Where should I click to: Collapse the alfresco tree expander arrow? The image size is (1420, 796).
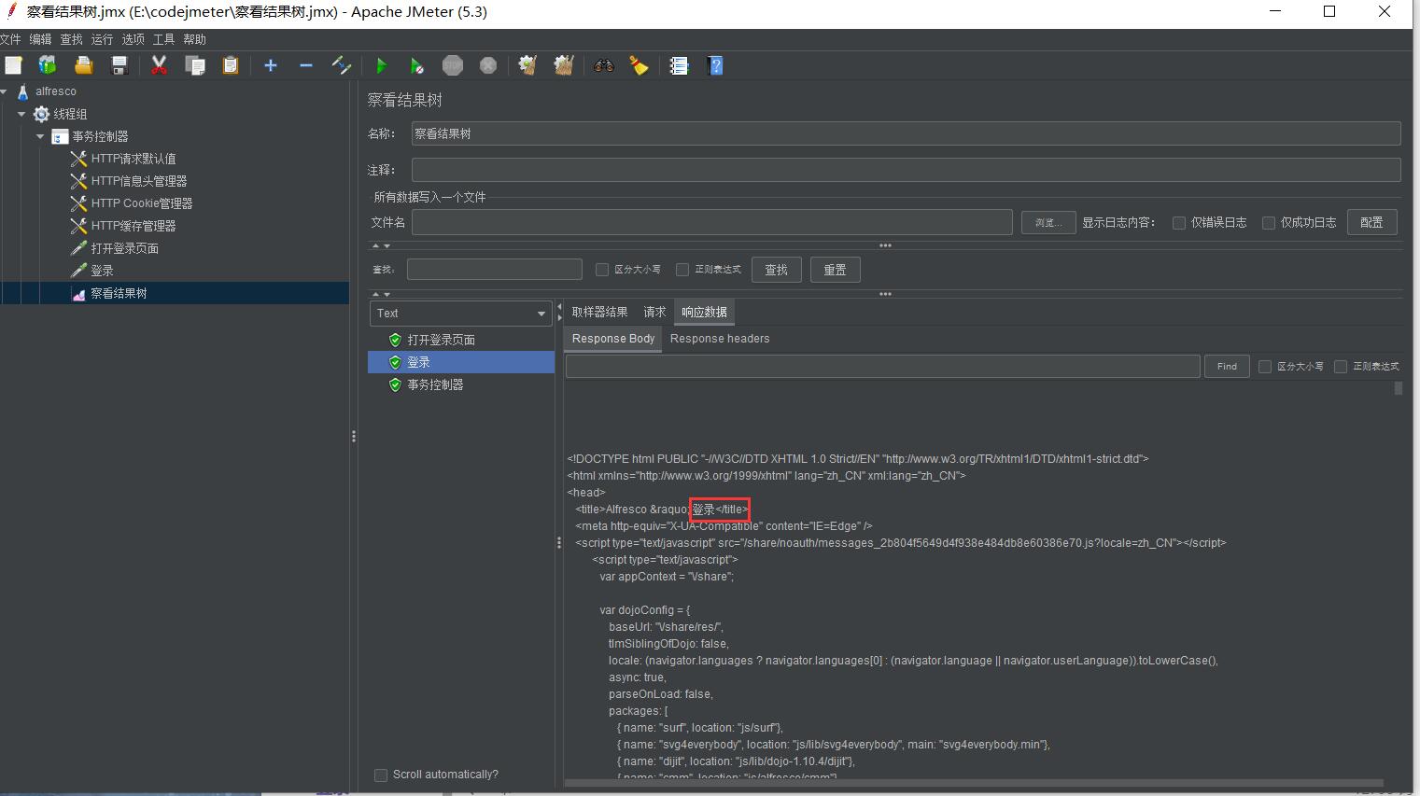(x=5, y=91)
